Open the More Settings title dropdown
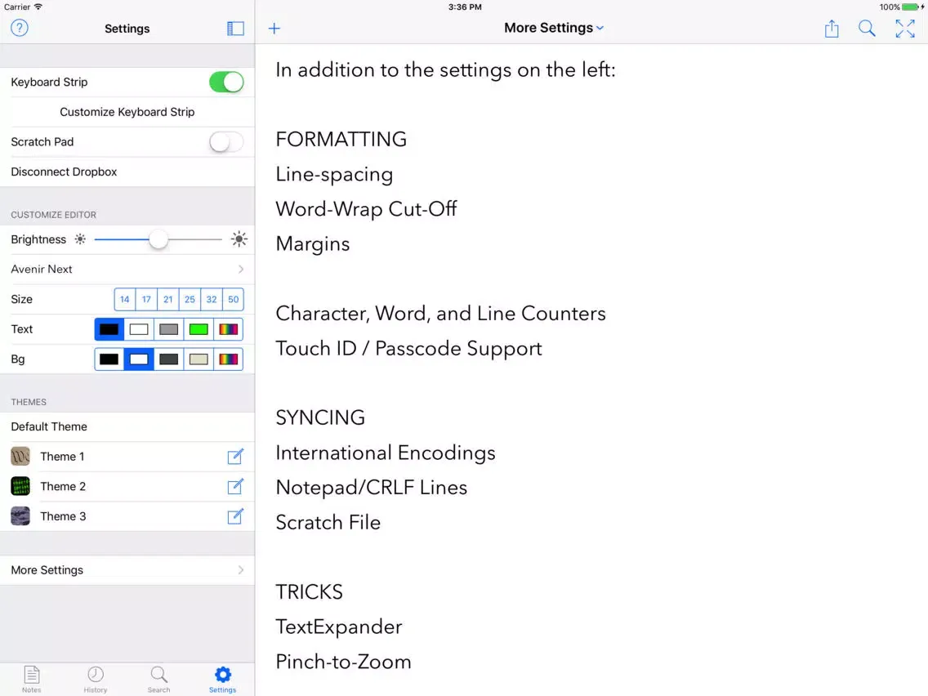 (x=554, y=28)
